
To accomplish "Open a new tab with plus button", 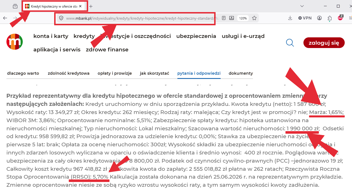I will [91, 6].
